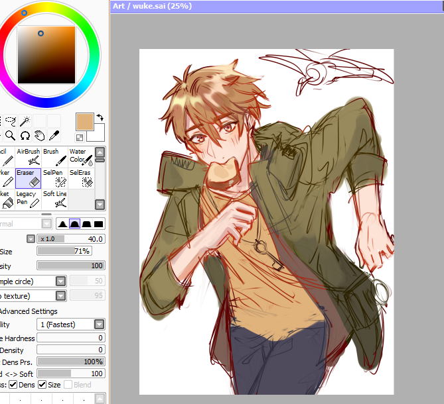Select the Zoom magnifier tool
This screenshot has width=444, height=404.
11,136
